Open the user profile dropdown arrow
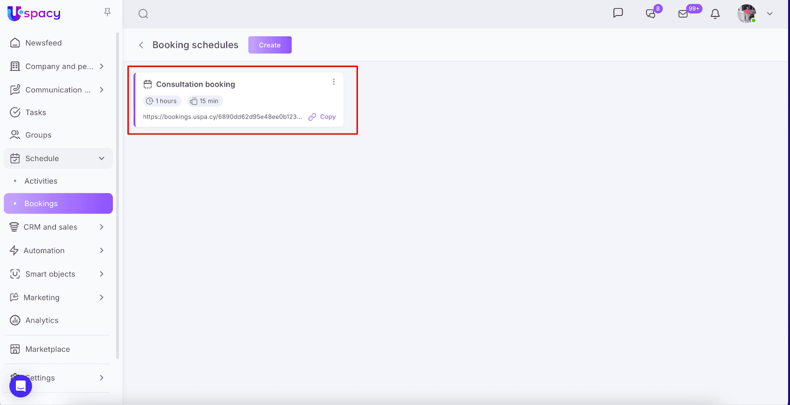 click(x=769, y=14)
